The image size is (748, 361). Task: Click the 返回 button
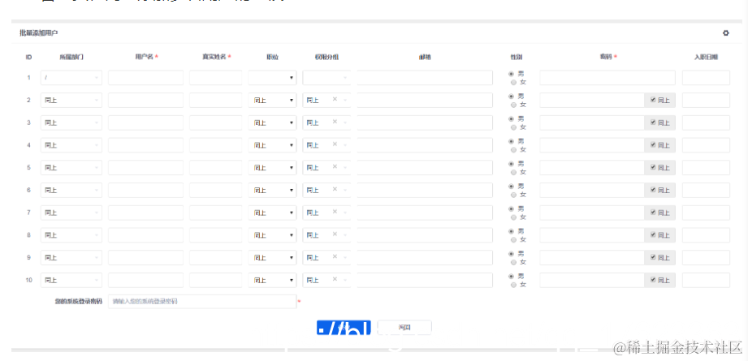click(x=404, y=327)
